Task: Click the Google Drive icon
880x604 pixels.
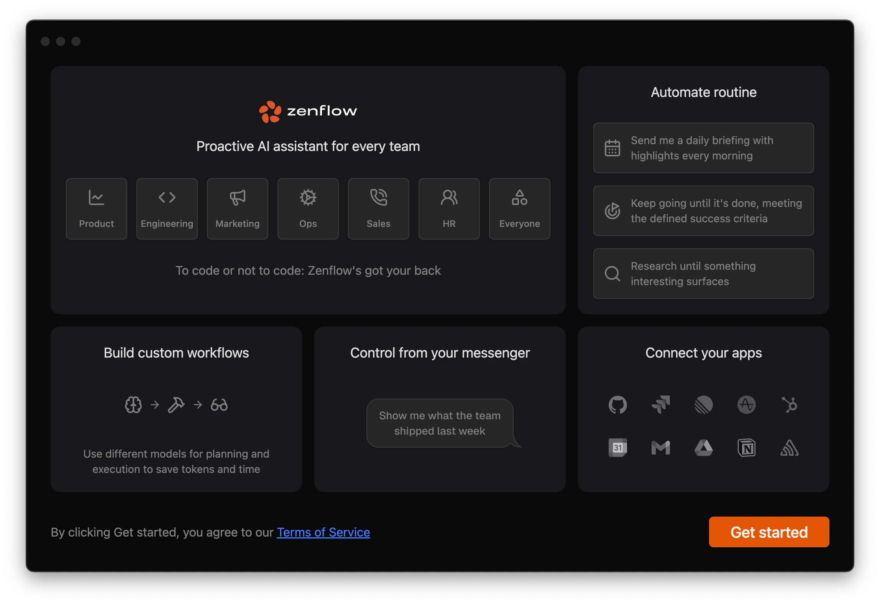Action: pyautogui.click(x=704, y=448)
